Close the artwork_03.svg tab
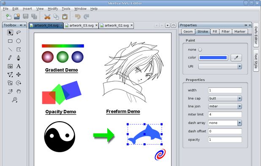Image resolution: width=261 pixels, height=166 pixels. pos(96,25)
